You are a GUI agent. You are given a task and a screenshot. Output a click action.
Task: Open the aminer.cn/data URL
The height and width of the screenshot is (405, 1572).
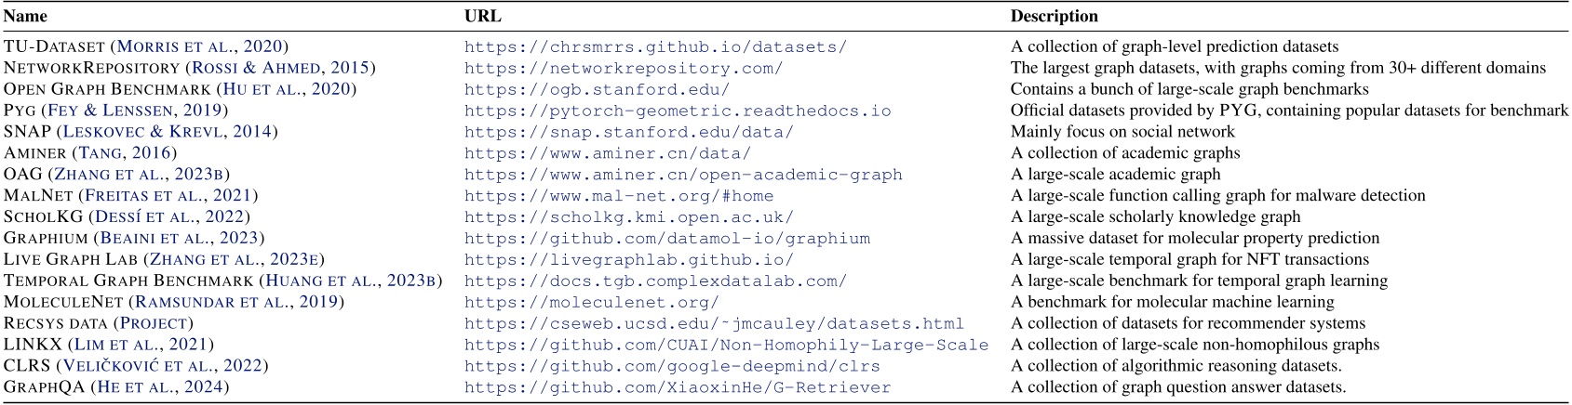click(x=608, y=153)
